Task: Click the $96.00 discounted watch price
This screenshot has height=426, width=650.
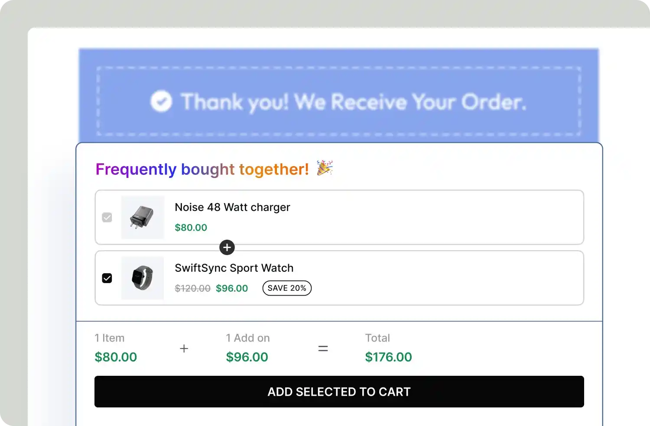Action: click(232, 288)
